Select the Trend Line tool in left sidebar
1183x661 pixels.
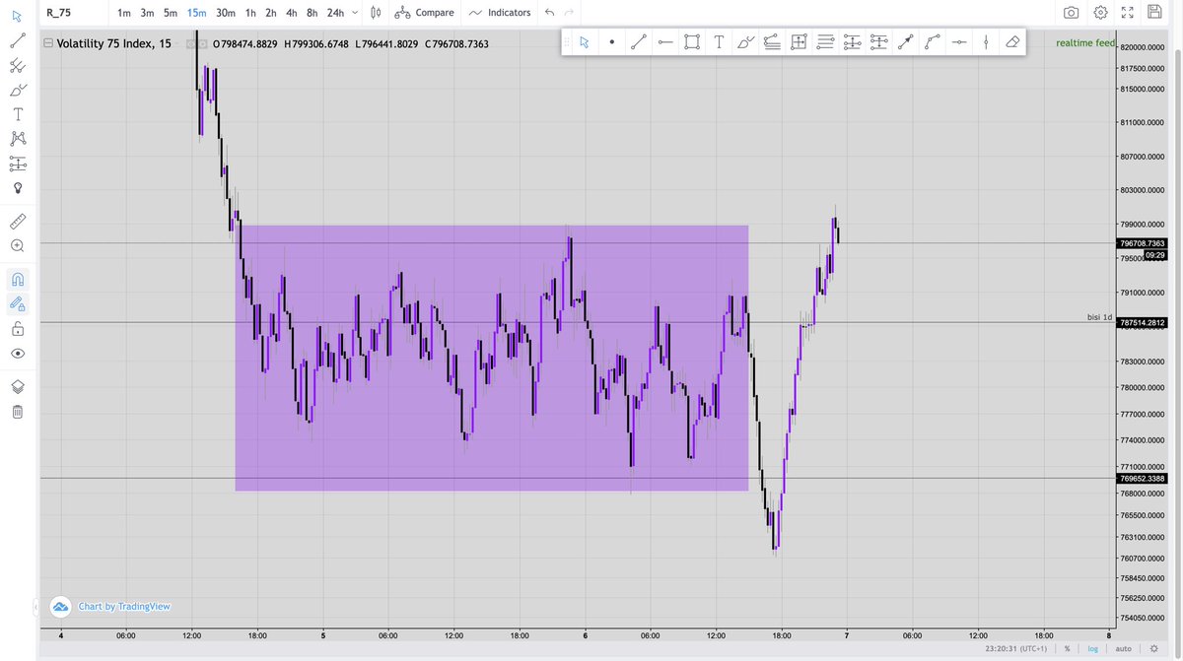17,40
